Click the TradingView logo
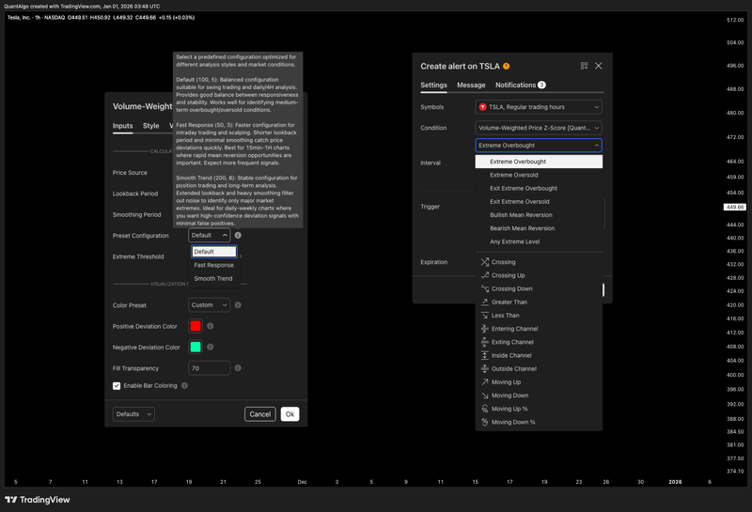The image size is (752, 512). click(x=37, y=500)
